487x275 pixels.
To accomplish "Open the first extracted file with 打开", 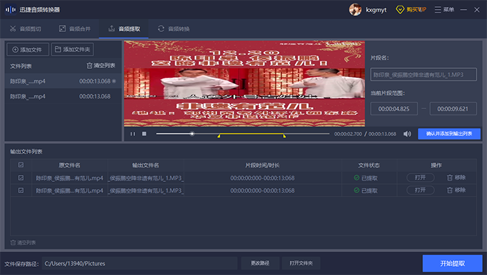I will tap(420, 178).
